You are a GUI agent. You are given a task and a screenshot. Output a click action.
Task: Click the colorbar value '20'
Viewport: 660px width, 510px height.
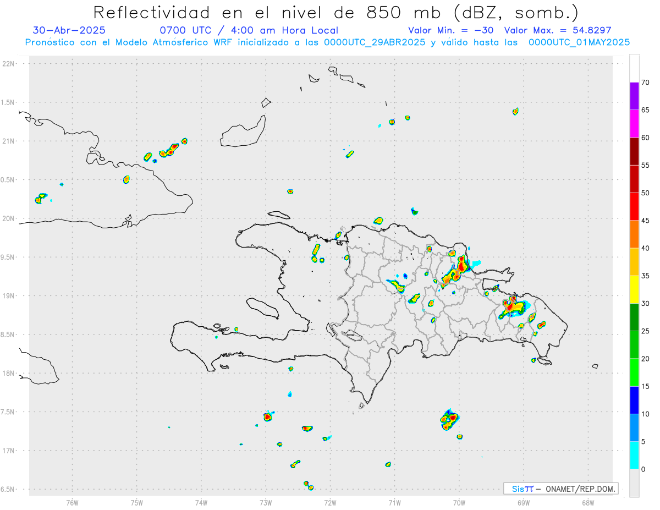coord(645,359)
